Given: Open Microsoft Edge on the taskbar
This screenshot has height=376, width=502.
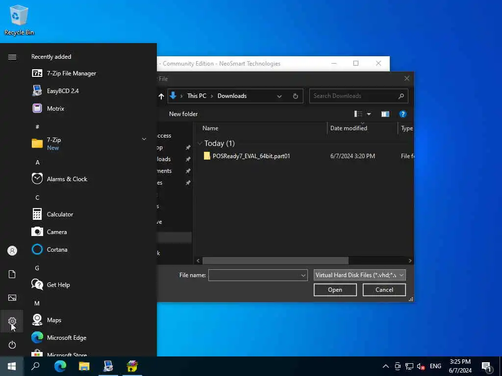Looking at the screenshot, I should 60,366.
